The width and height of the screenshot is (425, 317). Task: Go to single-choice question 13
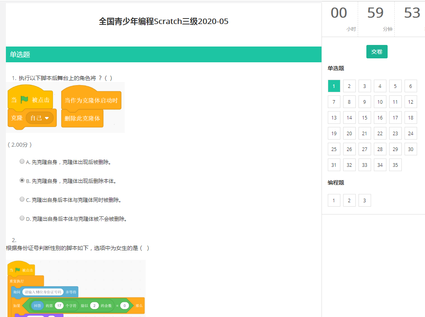[x=334, y=117]
